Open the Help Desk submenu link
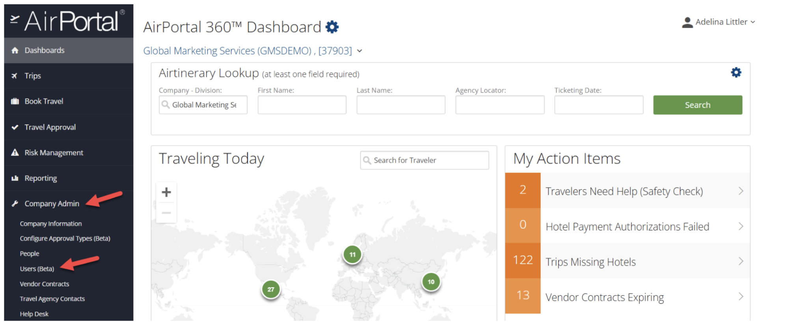Image resolution: width=801 pixels, height=323 pixels. [x=34, y=314]
